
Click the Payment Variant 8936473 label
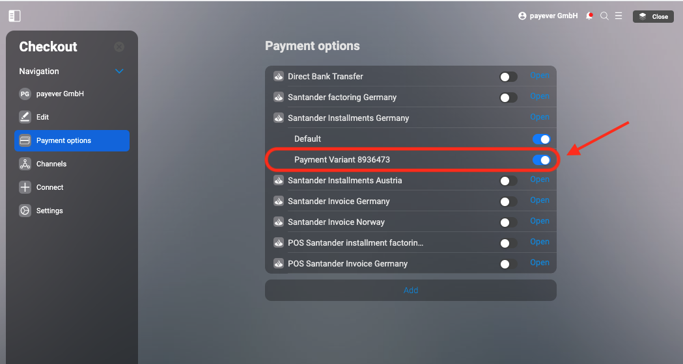(x=342, y=160)
